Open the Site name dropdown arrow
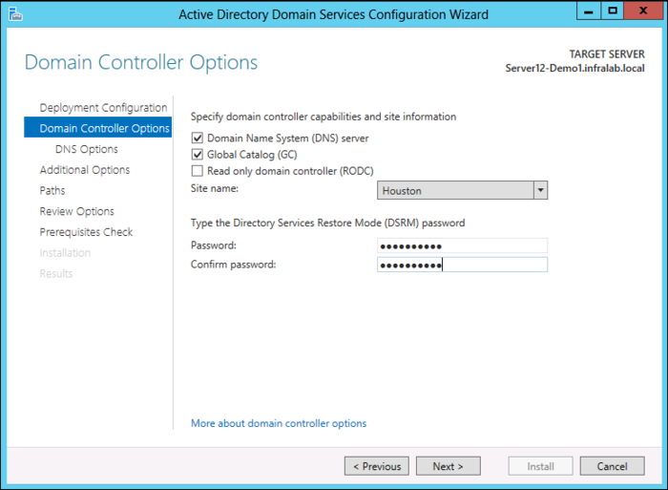 tap(540, 191)
